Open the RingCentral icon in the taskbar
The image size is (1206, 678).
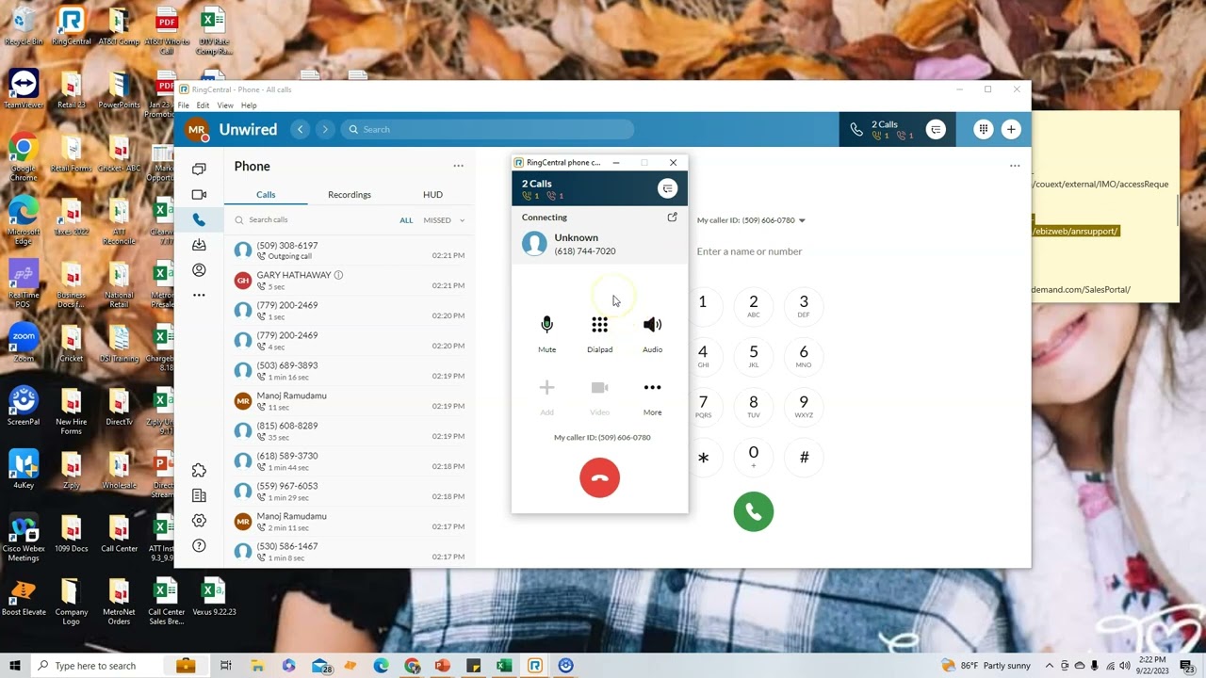point(535,666)
